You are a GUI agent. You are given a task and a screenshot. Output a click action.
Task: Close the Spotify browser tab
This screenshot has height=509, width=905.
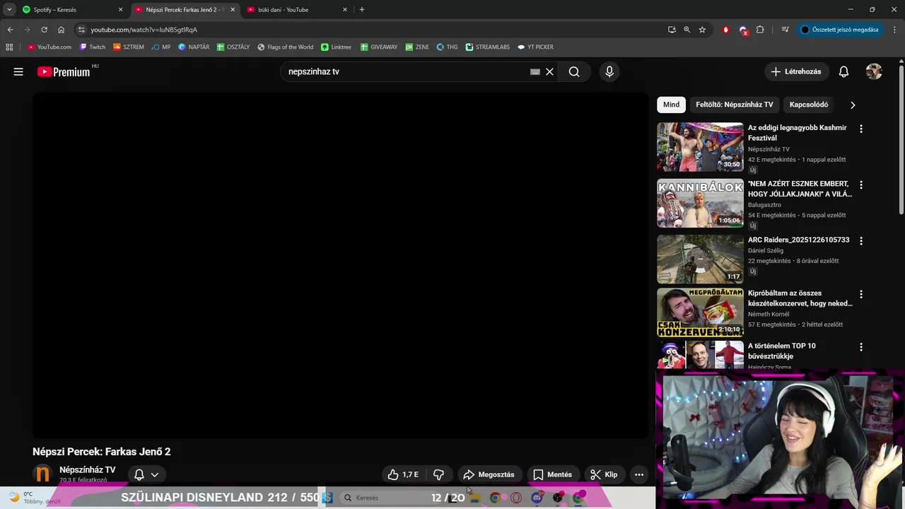tap(120, 10)
